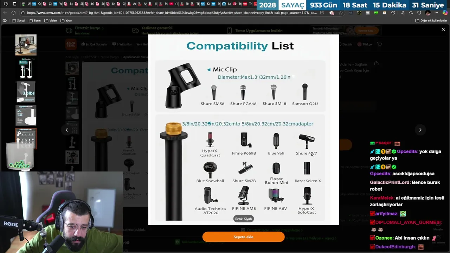Click the HyperX SoloCast label

(x=307, y=210)
